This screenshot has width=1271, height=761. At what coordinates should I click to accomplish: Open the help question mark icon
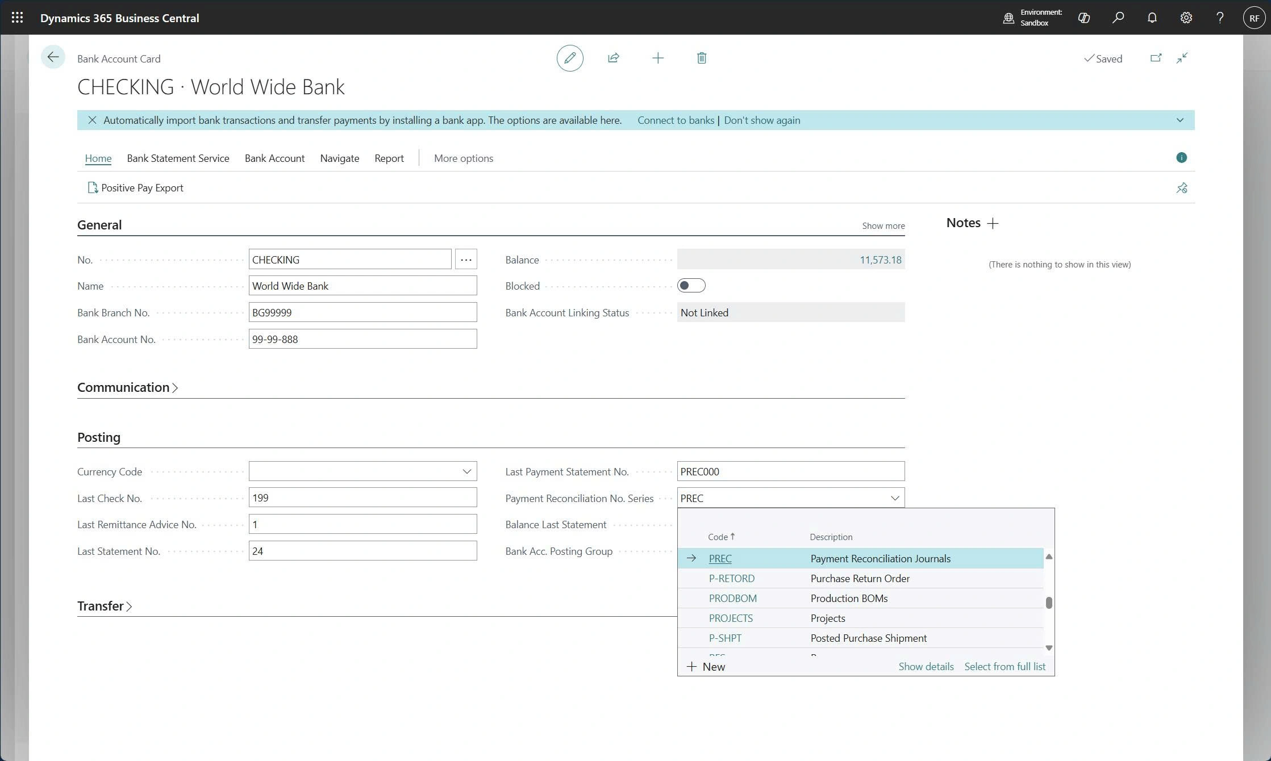[x=1220, y=18]
